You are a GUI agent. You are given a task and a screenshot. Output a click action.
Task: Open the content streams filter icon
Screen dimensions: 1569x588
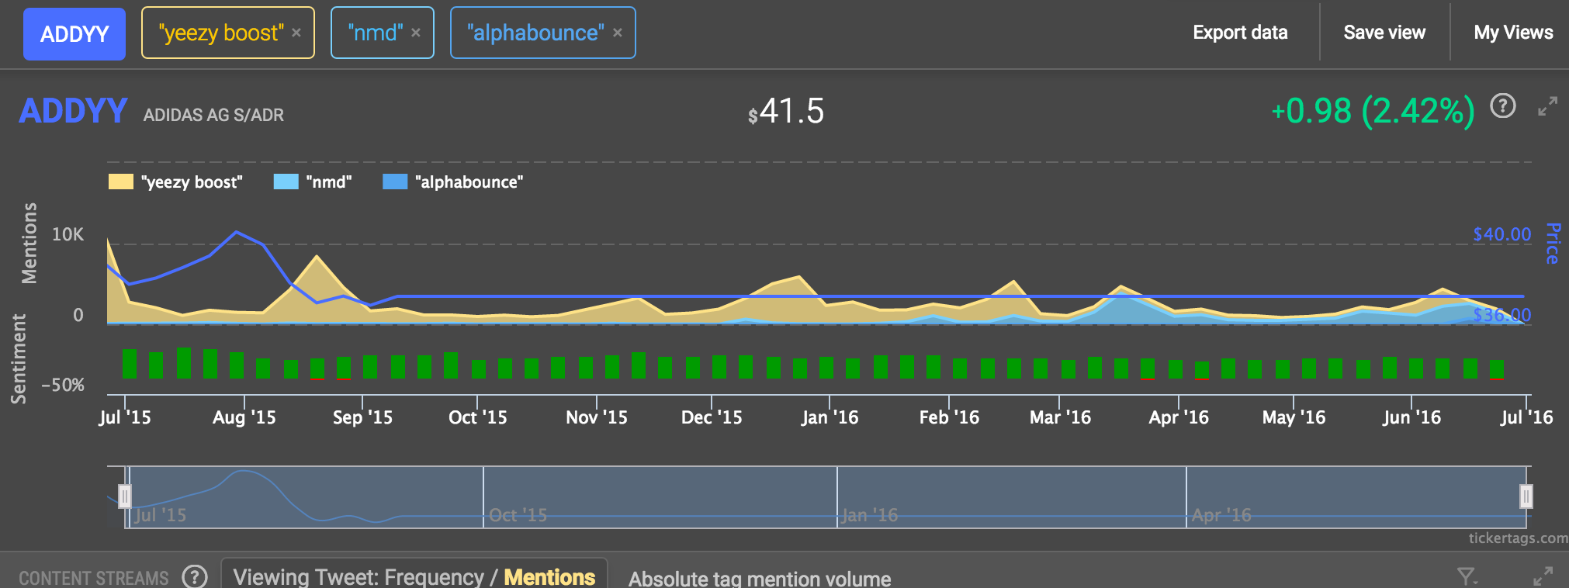click(x=1466, y=576)
